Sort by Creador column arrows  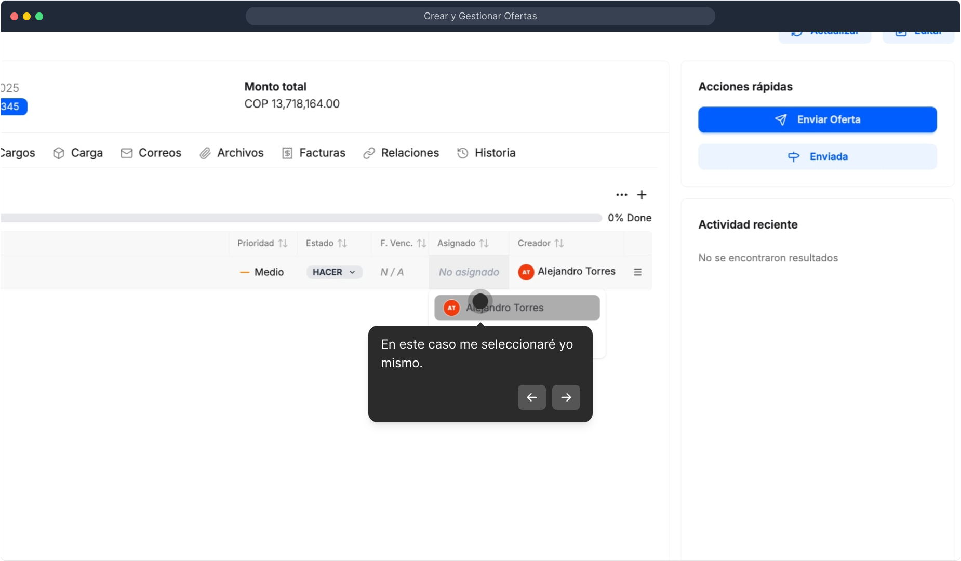point(559,243)
